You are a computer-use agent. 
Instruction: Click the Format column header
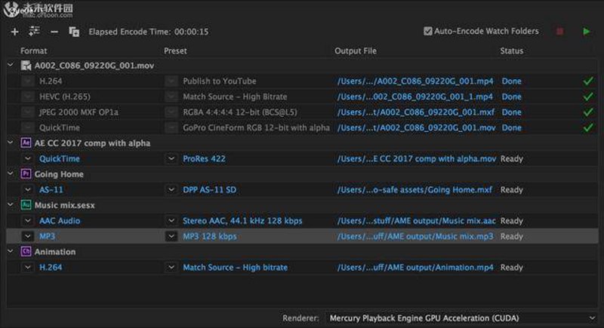tap(33, 51)
